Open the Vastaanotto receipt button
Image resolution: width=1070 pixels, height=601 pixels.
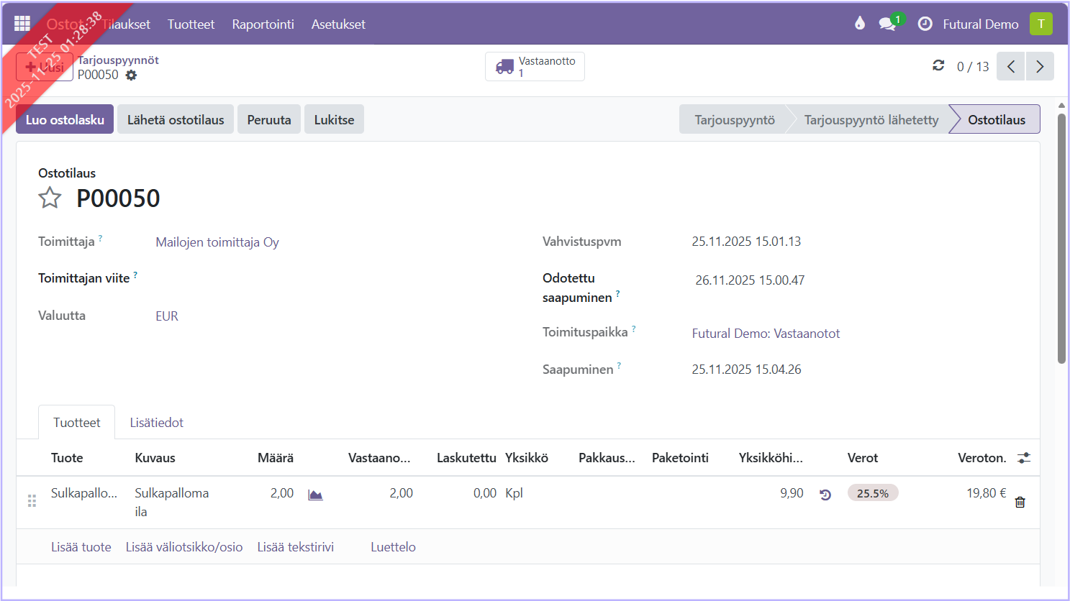(x=535, y=66)
